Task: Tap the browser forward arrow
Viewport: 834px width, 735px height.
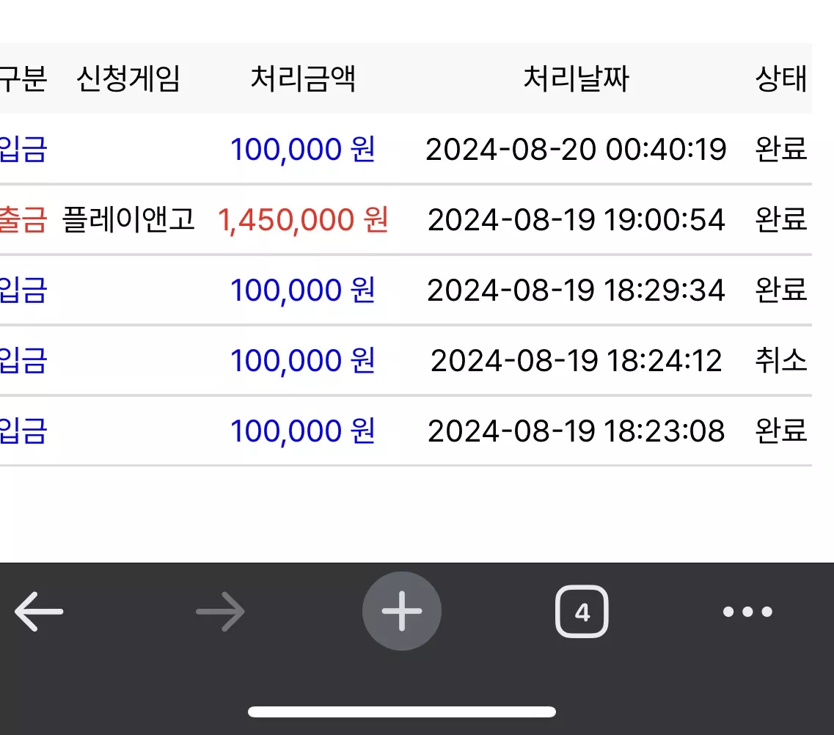Action: point(220,612)
